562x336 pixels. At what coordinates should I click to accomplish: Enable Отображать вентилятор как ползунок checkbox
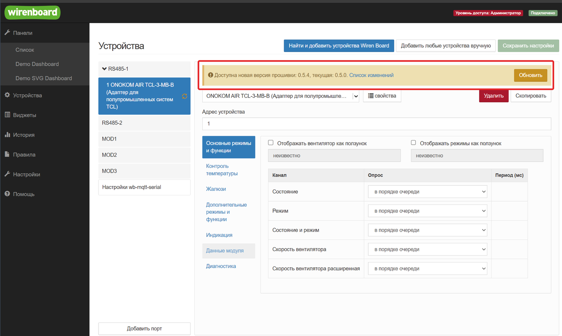271,143
